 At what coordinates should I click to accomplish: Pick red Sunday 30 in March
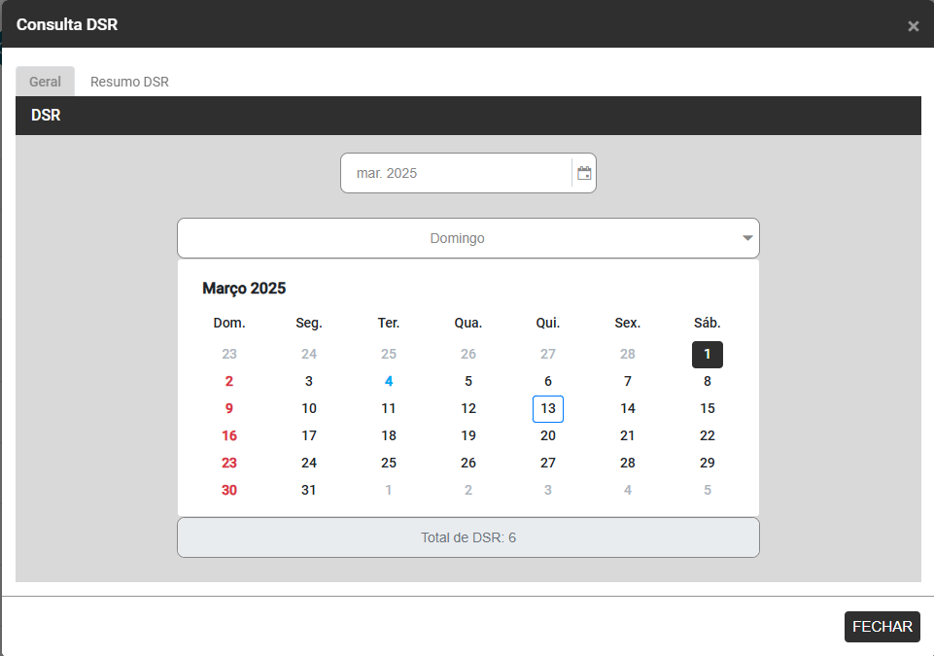(229, 491)
